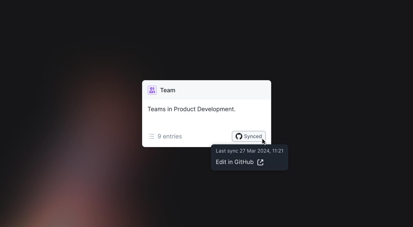Click the Teams in Product Development description
The width and height of the screenshot is (413, 227).
[x=191, y=109]
